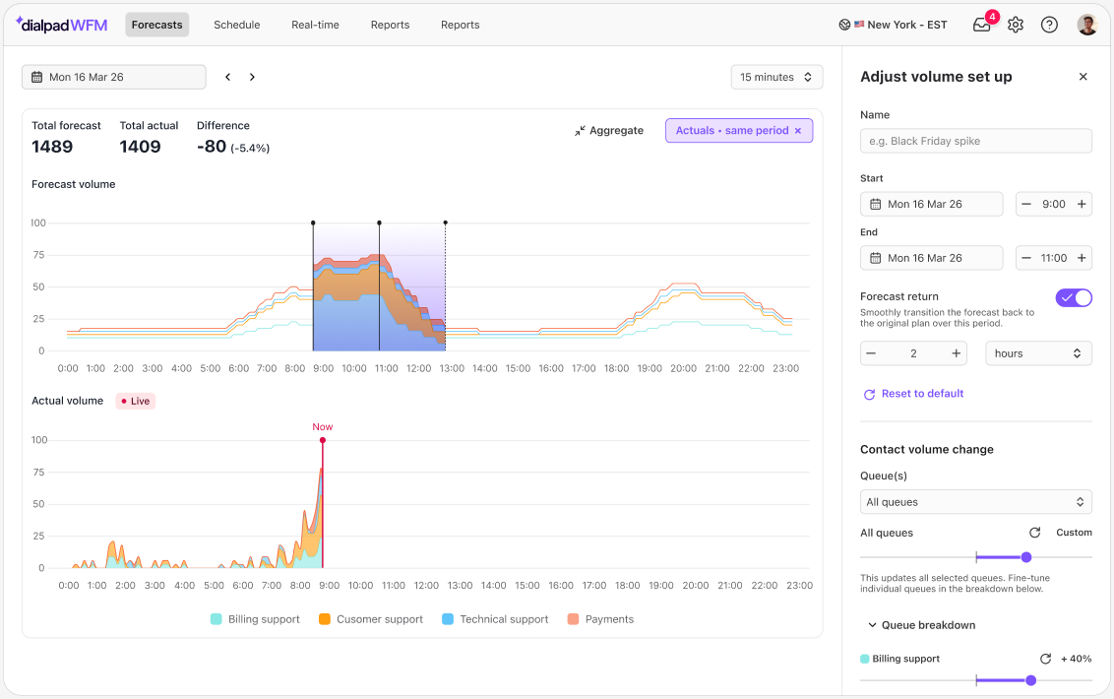Open the settings gear
The width and height of the screenshot is (1114, 699).
1016,25
